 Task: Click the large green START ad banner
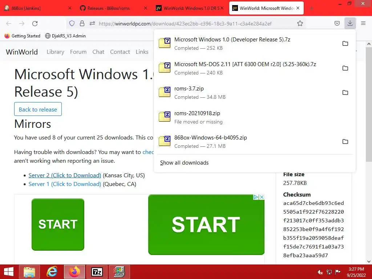coord(206,225)
